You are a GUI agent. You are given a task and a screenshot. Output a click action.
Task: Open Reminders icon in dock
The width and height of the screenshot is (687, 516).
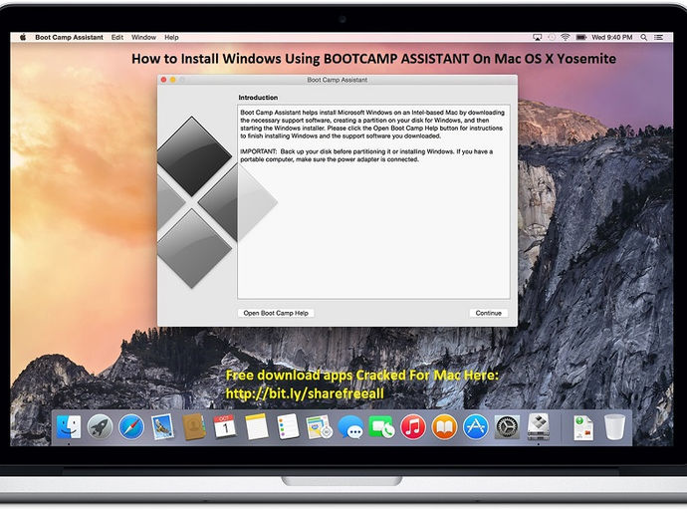288,426
